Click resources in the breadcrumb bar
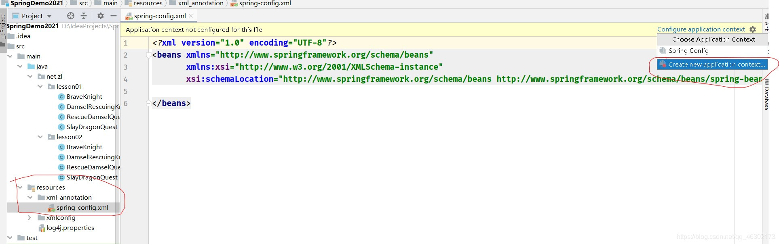Image resolution: width=779 pixels, height=244 pixels. coord(148,3)
